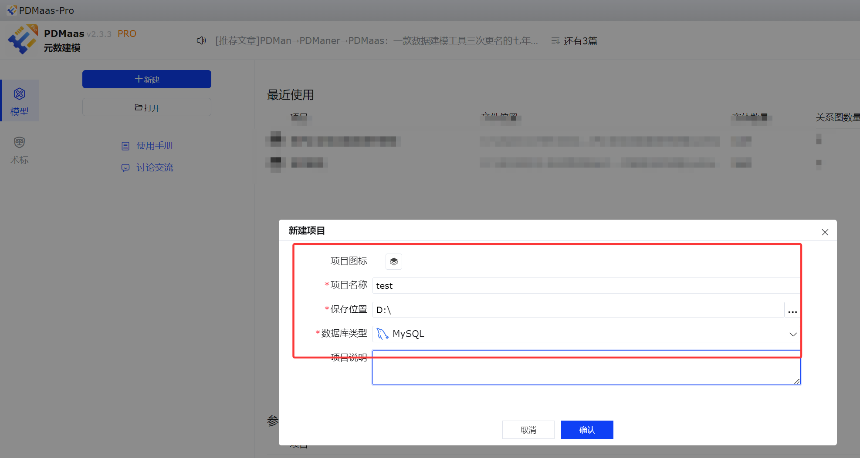
Task: Click the list icon beside 还有3篇
Action: [555, 41]
